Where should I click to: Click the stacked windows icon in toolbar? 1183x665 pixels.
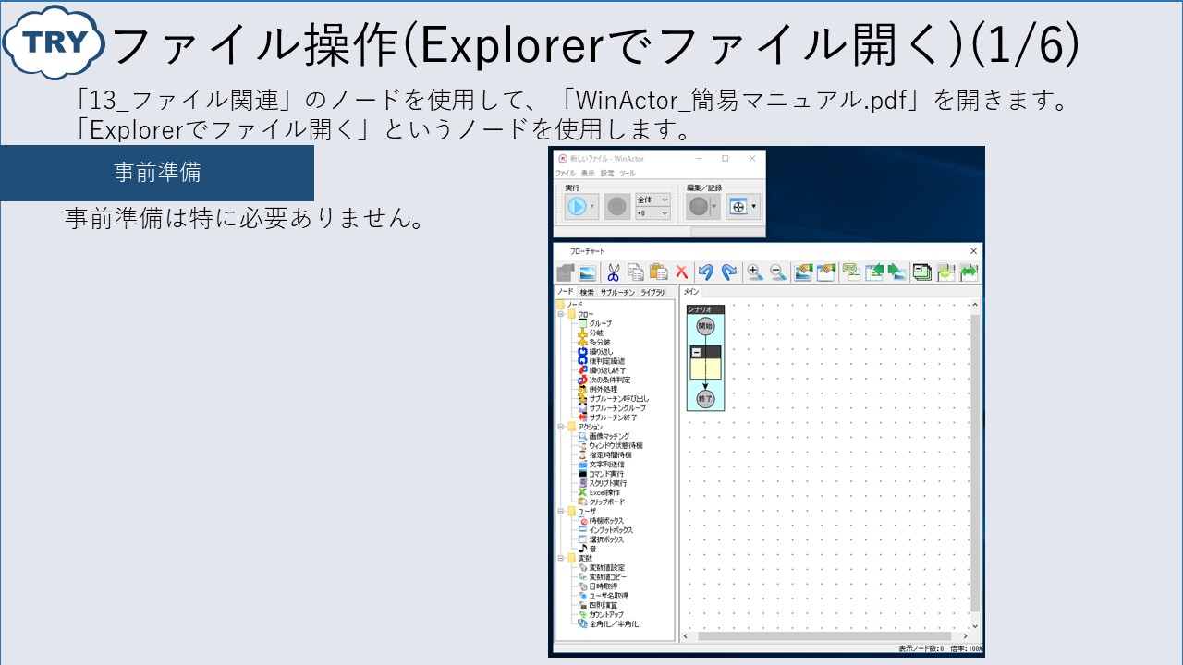pos(921,272)
